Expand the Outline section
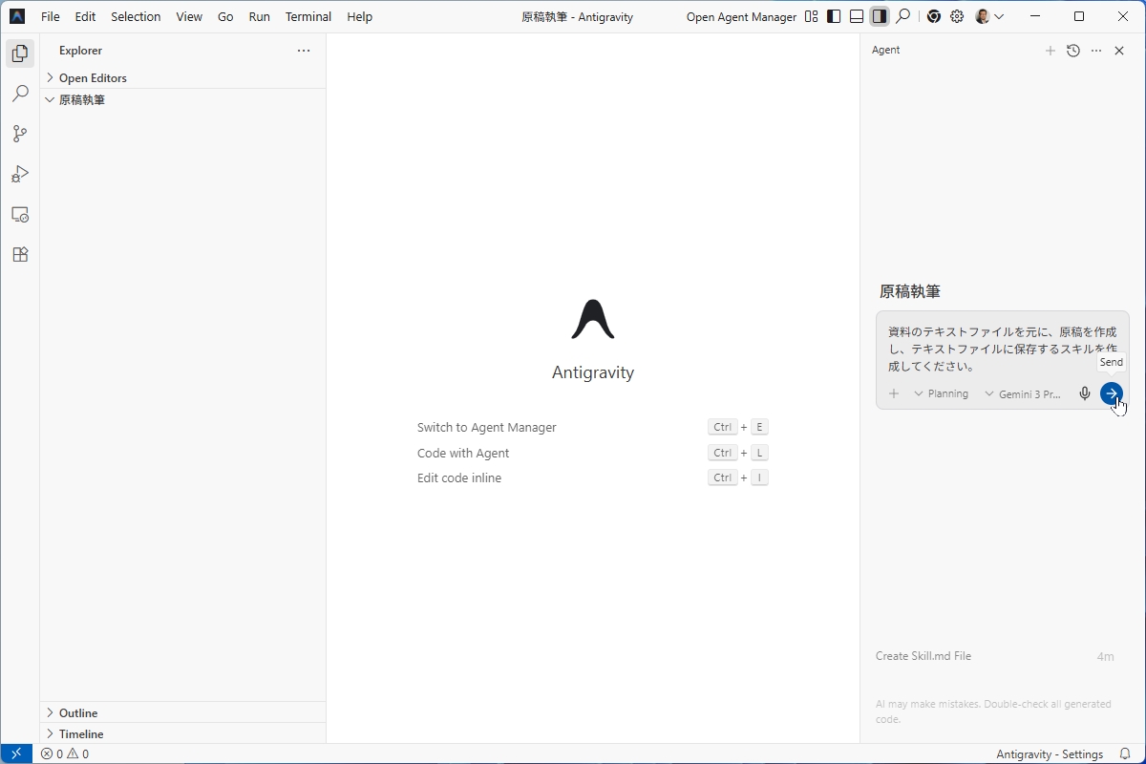The width and height of the screenshot is (1146, 764). point(182,712)
